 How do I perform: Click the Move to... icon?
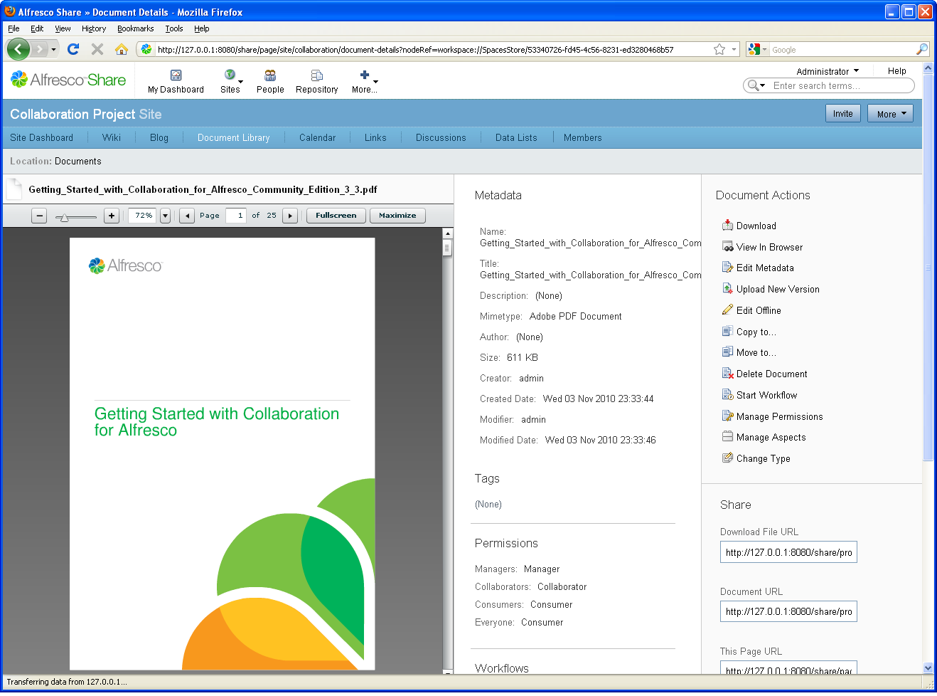727,352
